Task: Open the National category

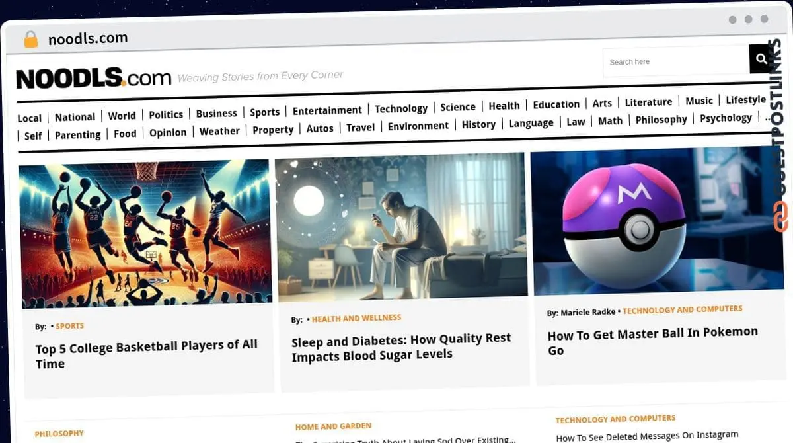Action: [x=75, y=117]
